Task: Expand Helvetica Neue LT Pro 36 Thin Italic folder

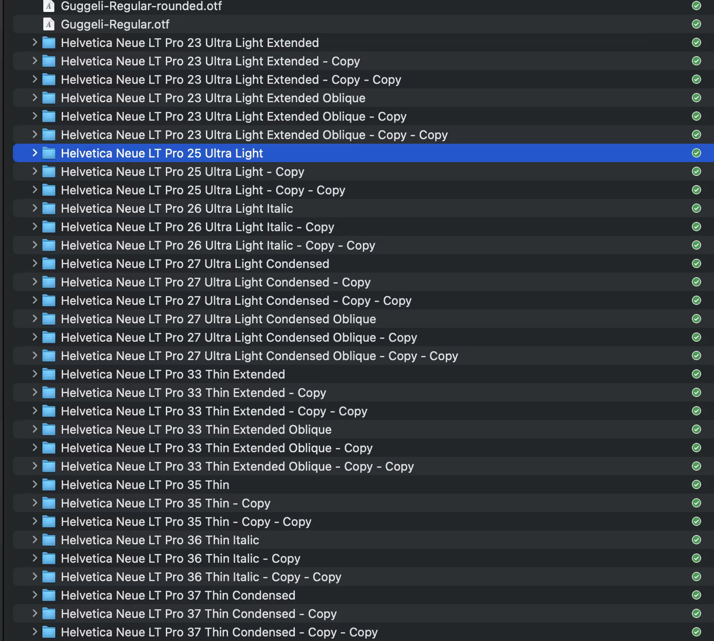Action: click(x=35, y=540)
